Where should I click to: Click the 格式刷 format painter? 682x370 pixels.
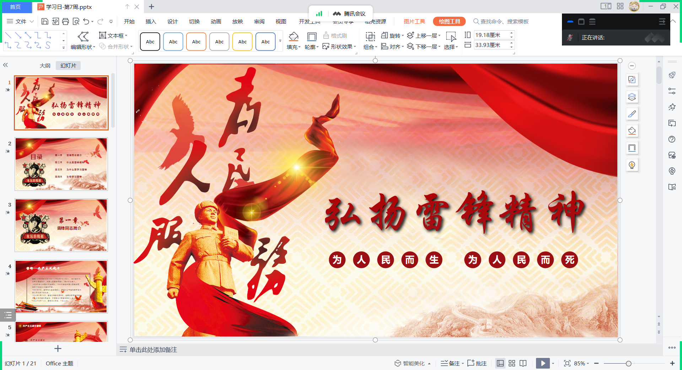pyautogui.click(x=335, y=36)
